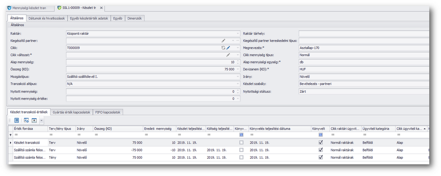Check the unchecked Könyv... box in first row
The width and height of the screenshot is (441, 176).
click(x=241, y=143)
